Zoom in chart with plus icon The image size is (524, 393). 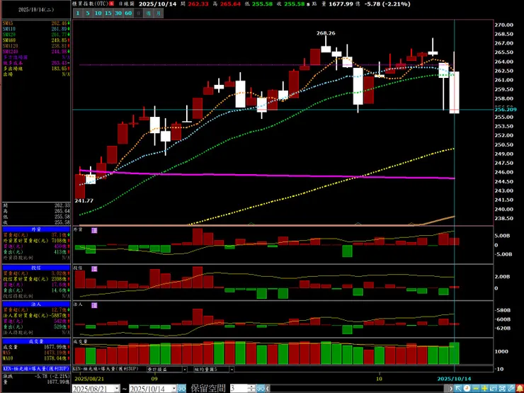click(484, 388)
